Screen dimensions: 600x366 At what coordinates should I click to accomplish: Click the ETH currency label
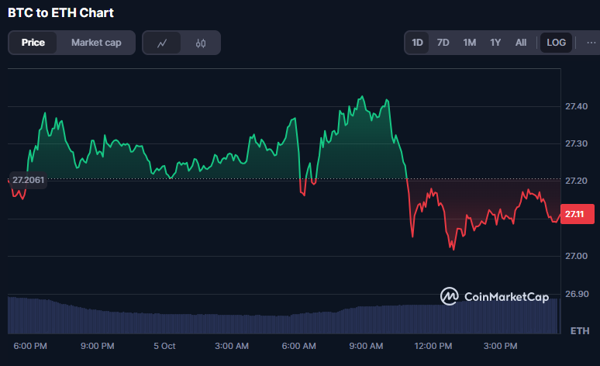point(578,331)
